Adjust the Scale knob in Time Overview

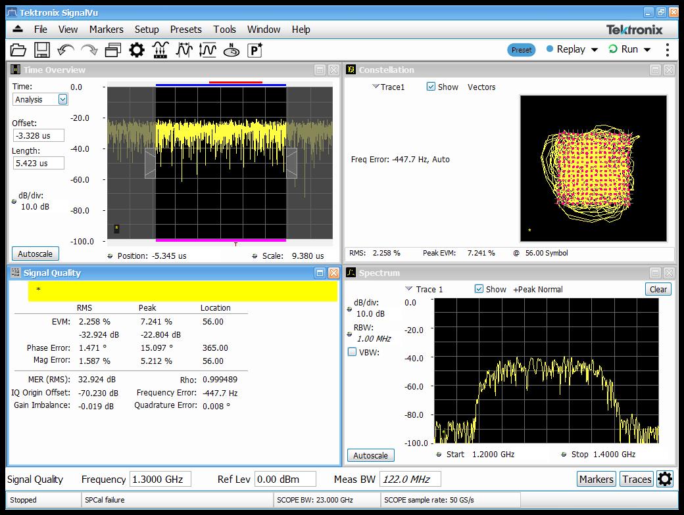[255, 256]
